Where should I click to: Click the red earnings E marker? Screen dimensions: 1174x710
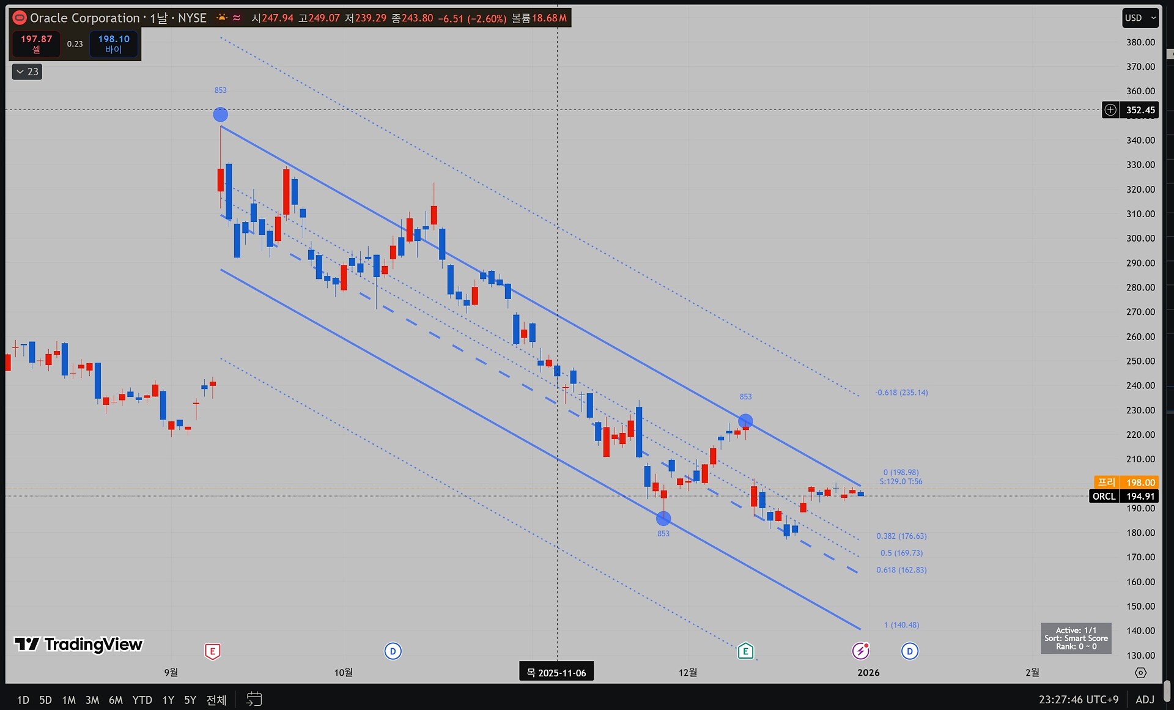pyautogui.click(x=212, y=651)
